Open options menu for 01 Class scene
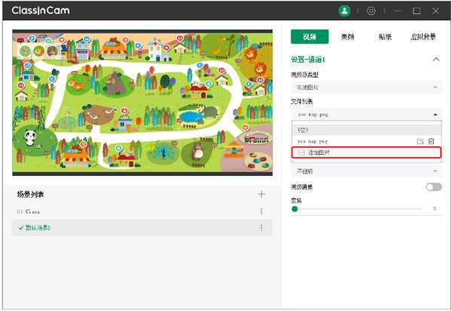The height and width of the screenshot is (311, 452). (x=261, y=211)
